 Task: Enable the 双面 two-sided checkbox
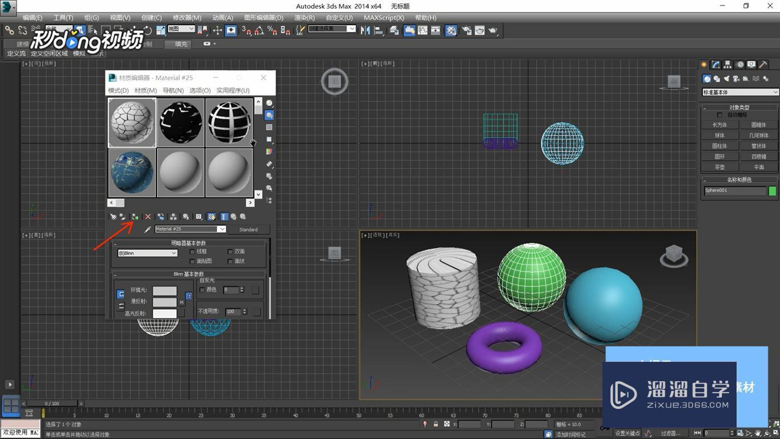[x=230, y=252]
